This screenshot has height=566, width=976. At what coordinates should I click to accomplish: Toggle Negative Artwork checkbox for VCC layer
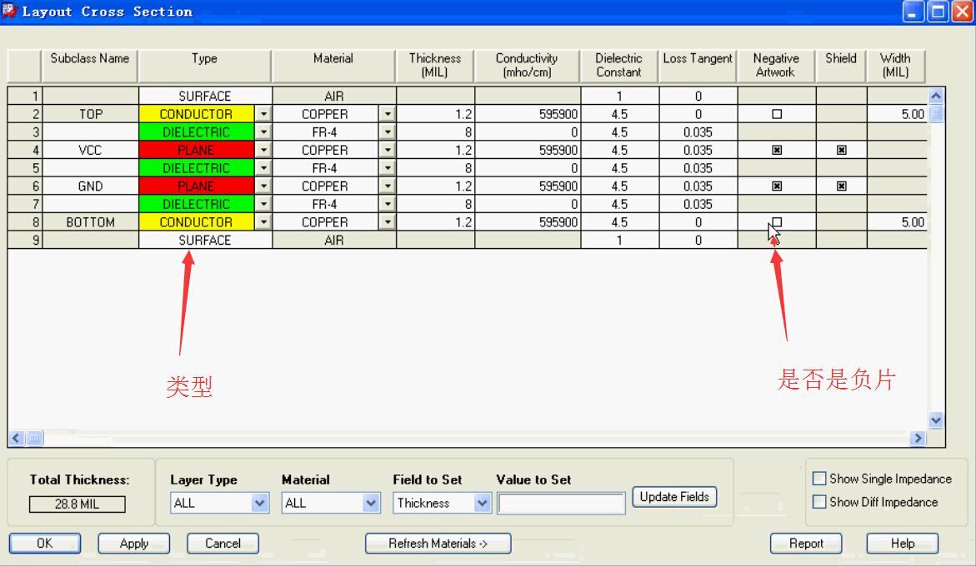tap(777, 151)
